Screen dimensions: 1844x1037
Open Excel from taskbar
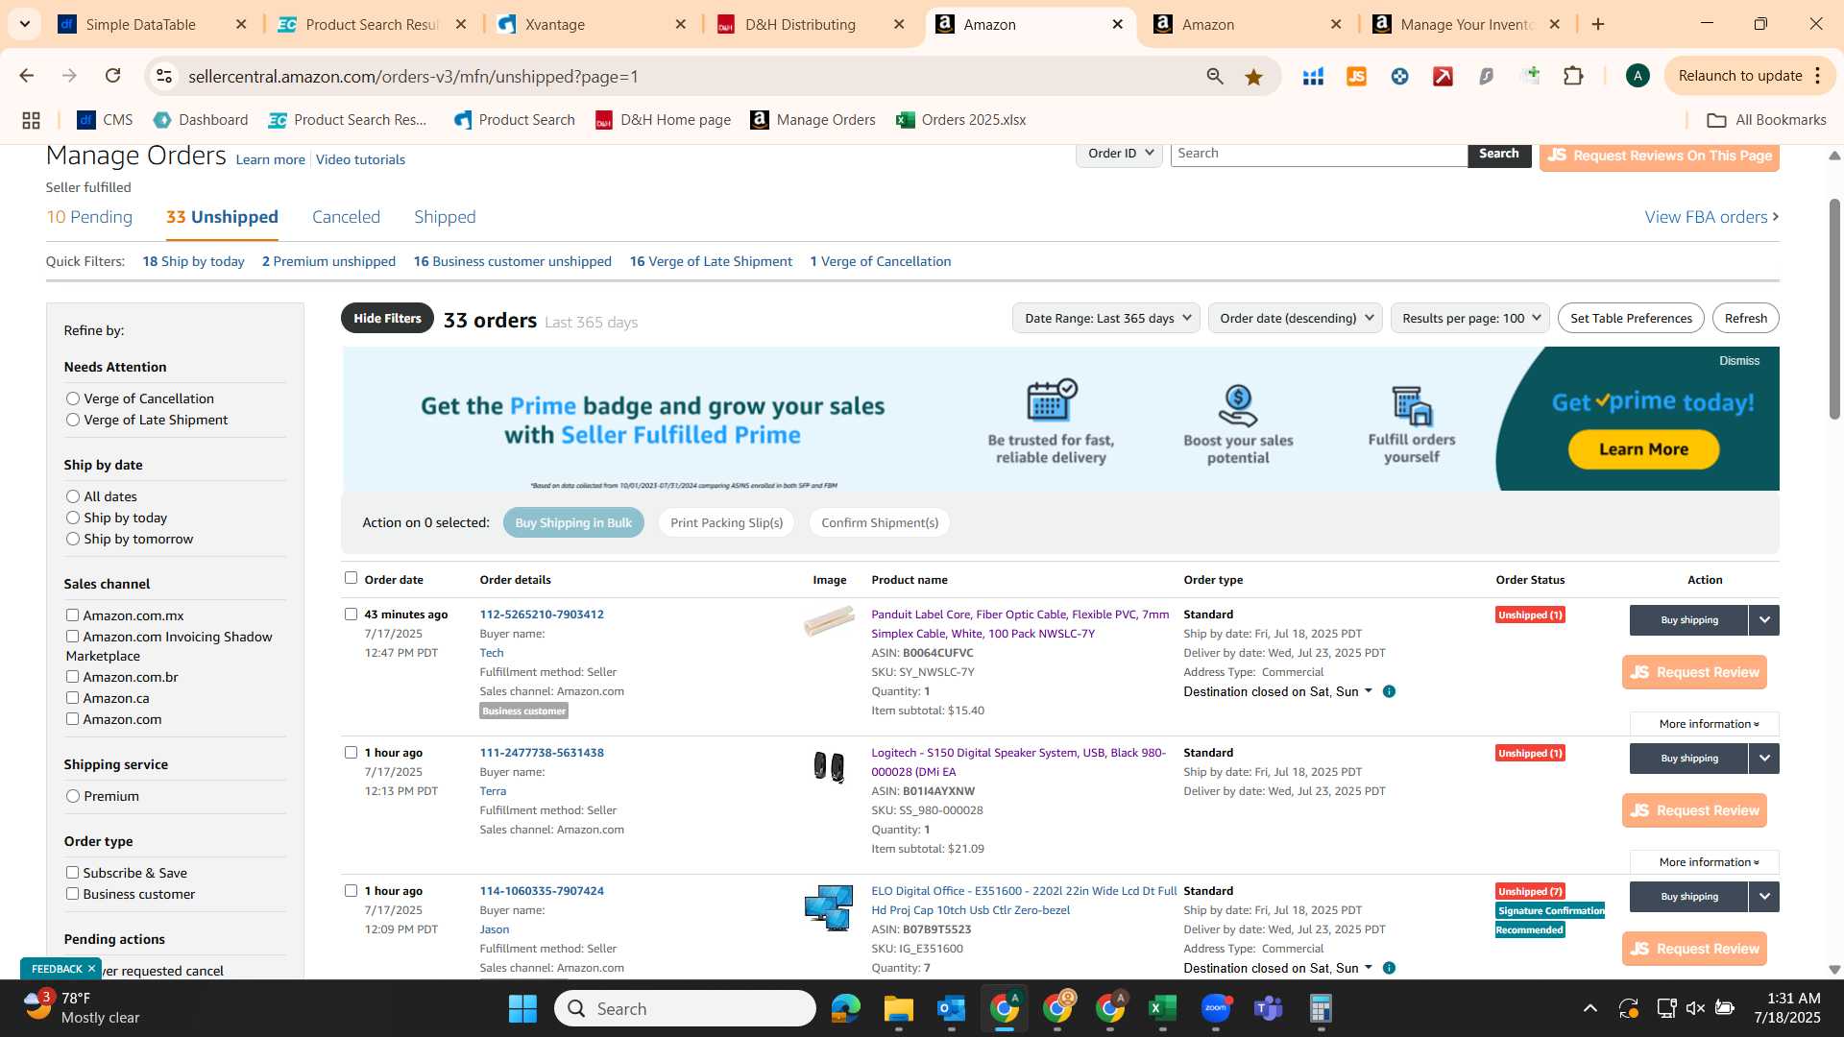pos(1162,1008)
